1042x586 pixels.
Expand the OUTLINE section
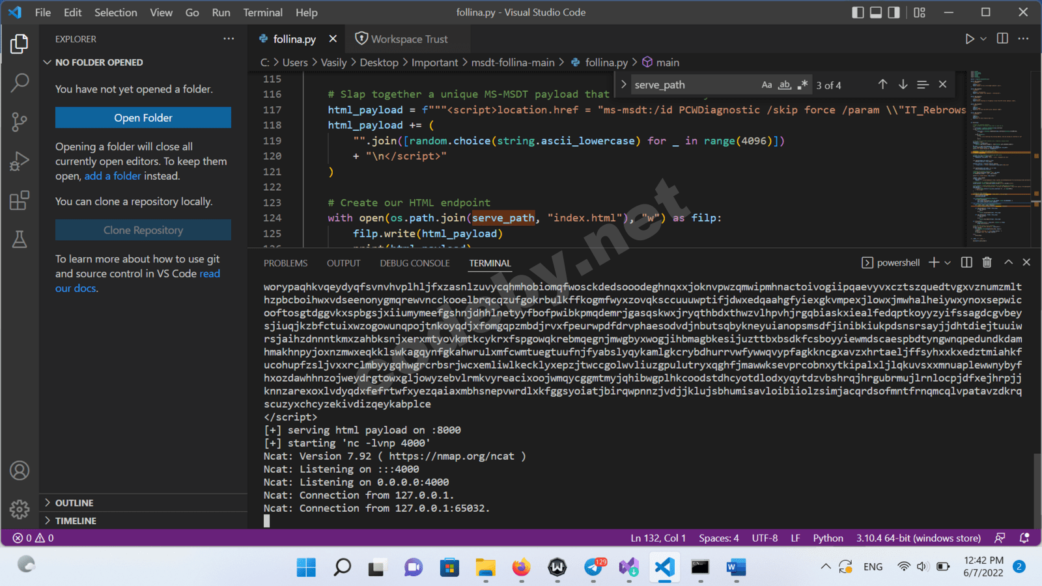[143, 503]
